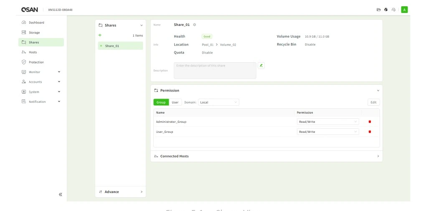426x211 pixels.
Task: Click the Dashboard gauge icon
Action: coord(24,23)
